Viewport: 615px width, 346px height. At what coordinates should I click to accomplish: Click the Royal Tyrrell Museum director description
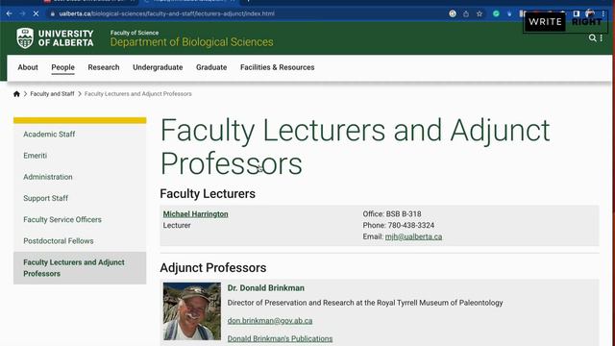pyautogui.click(x=365, y=303)
